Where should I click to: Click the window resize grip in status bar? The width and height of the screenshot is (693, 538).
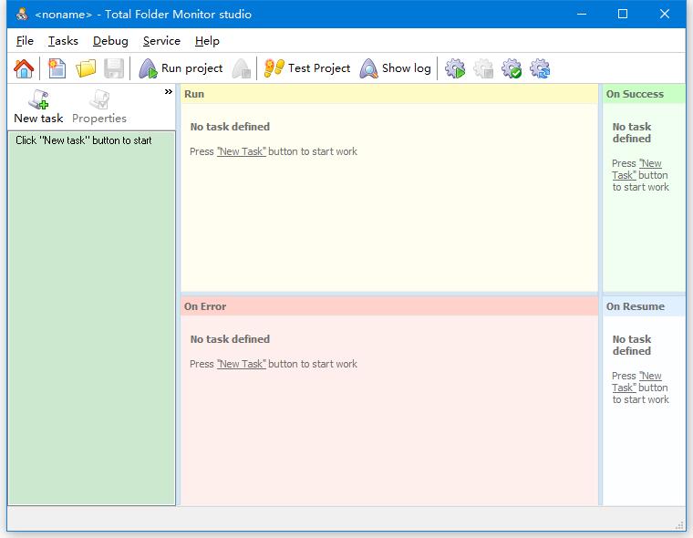[679, 525]
